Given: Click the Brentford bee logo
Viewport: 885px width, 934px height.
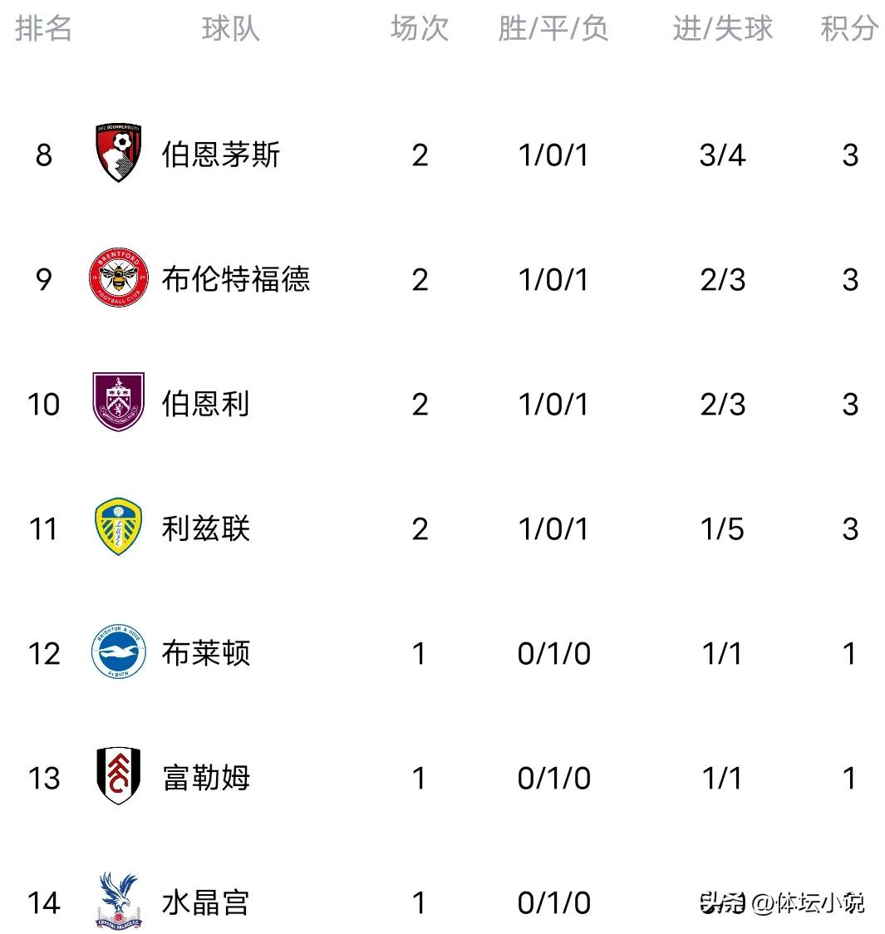Looking at the screenshot, I should (118, 278).
